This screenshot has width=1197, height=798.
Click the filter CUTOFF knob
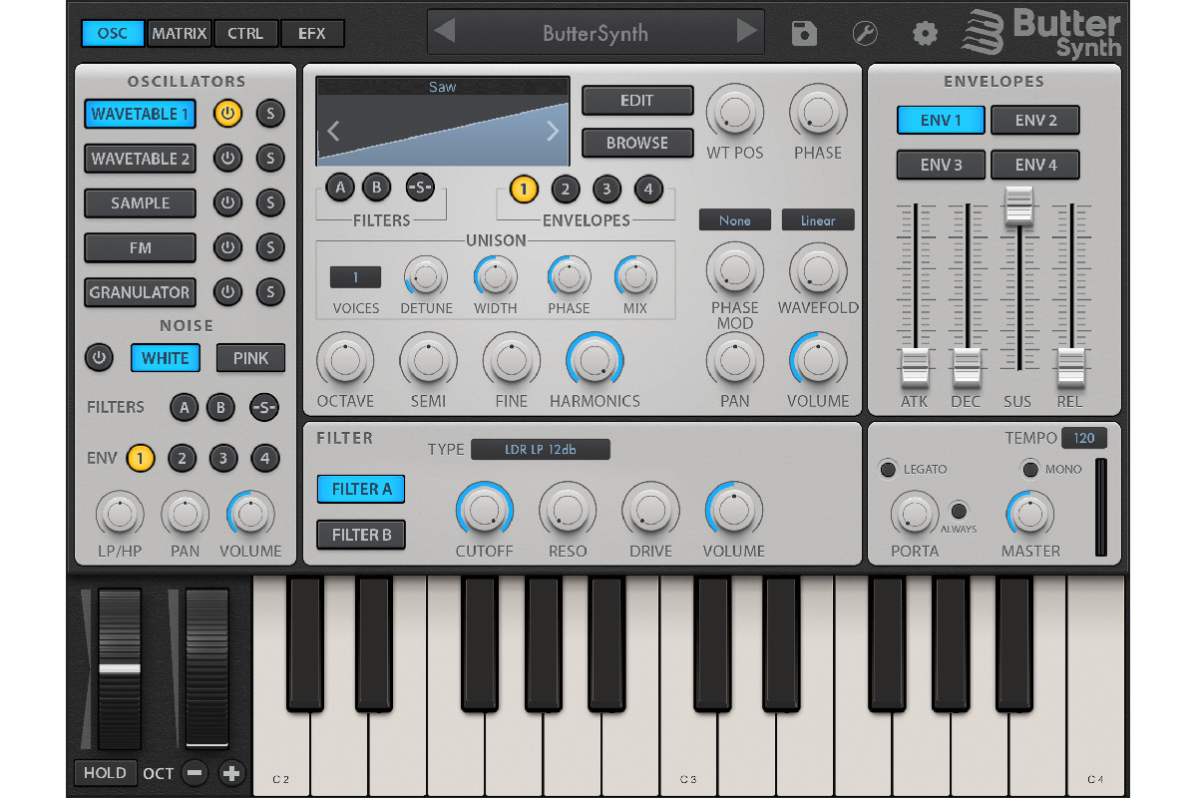[x=485, y=510]
